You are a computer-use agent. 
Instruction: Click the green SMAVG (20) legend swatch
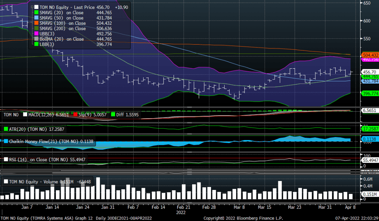[36, 13]
